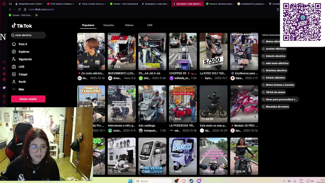The image size is (325, 183).
Task: Click the search magnifier icon beside moto electrica
Action: coord(13,35)
